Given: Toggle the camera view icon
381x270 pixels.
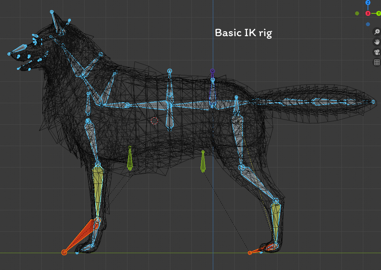Looking at the screenshot, I should (x=377, y=52).
